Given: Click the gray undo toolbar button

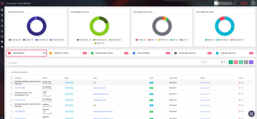Looking at the screenshot, I should coord(246,62).
